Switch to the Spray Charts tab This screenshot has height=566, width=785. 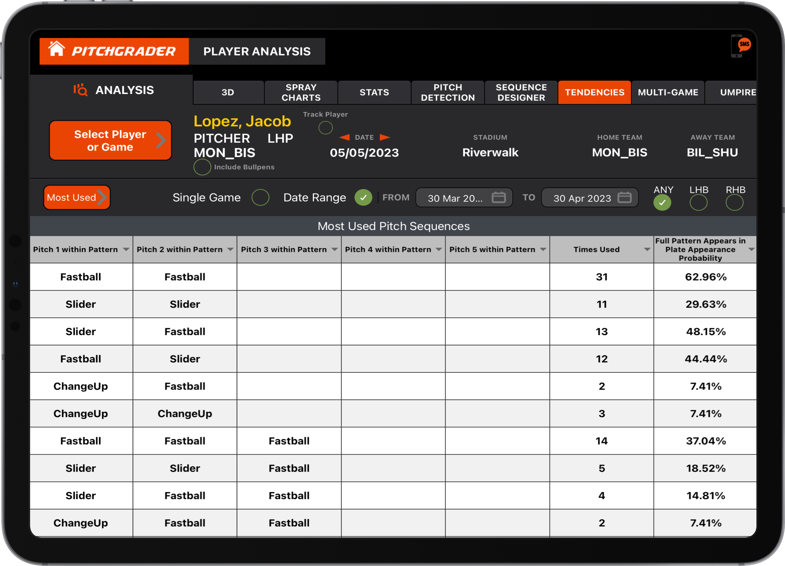[x=300, y=92]
